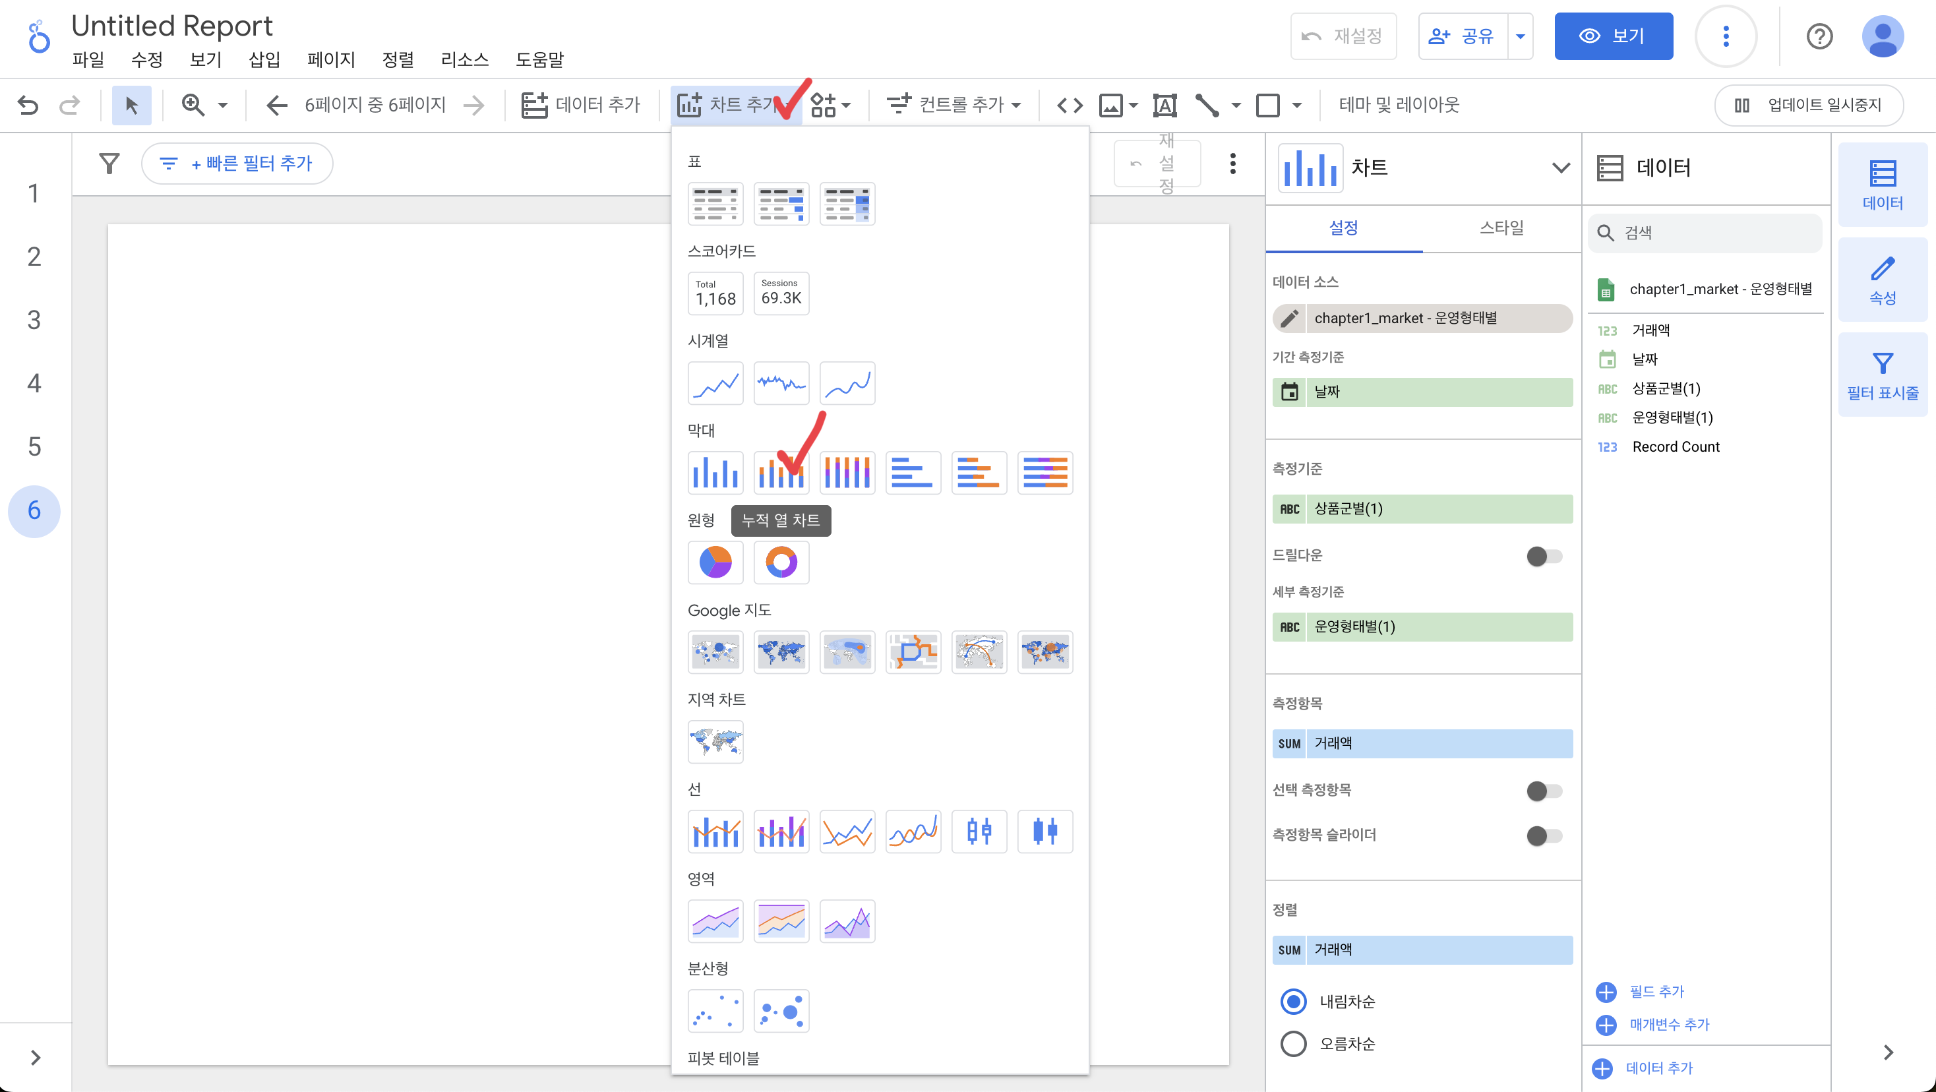The height and width of the screenshot is (1092, 1936).
Task: Open the 컨트롤 추가 dropdown
Action: coord(954,106)
